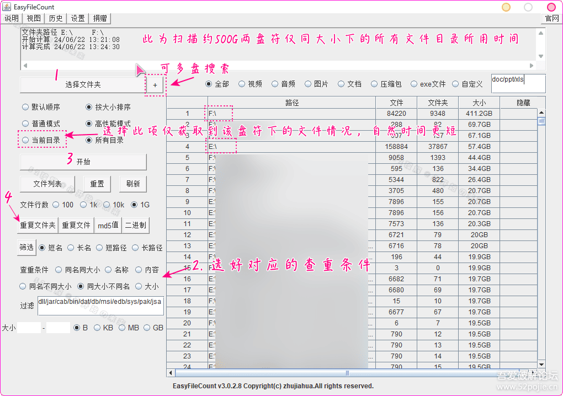Viewport: 563px width, 396px height.
Task: Click the table vertical scrollbar thumb
Action: click(541, 121)
